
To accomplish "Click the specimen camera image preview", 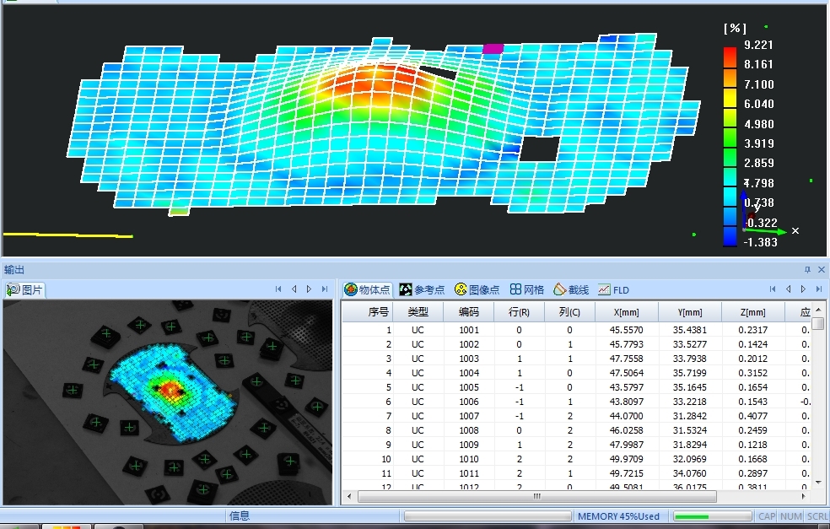I will pos(167,402).
